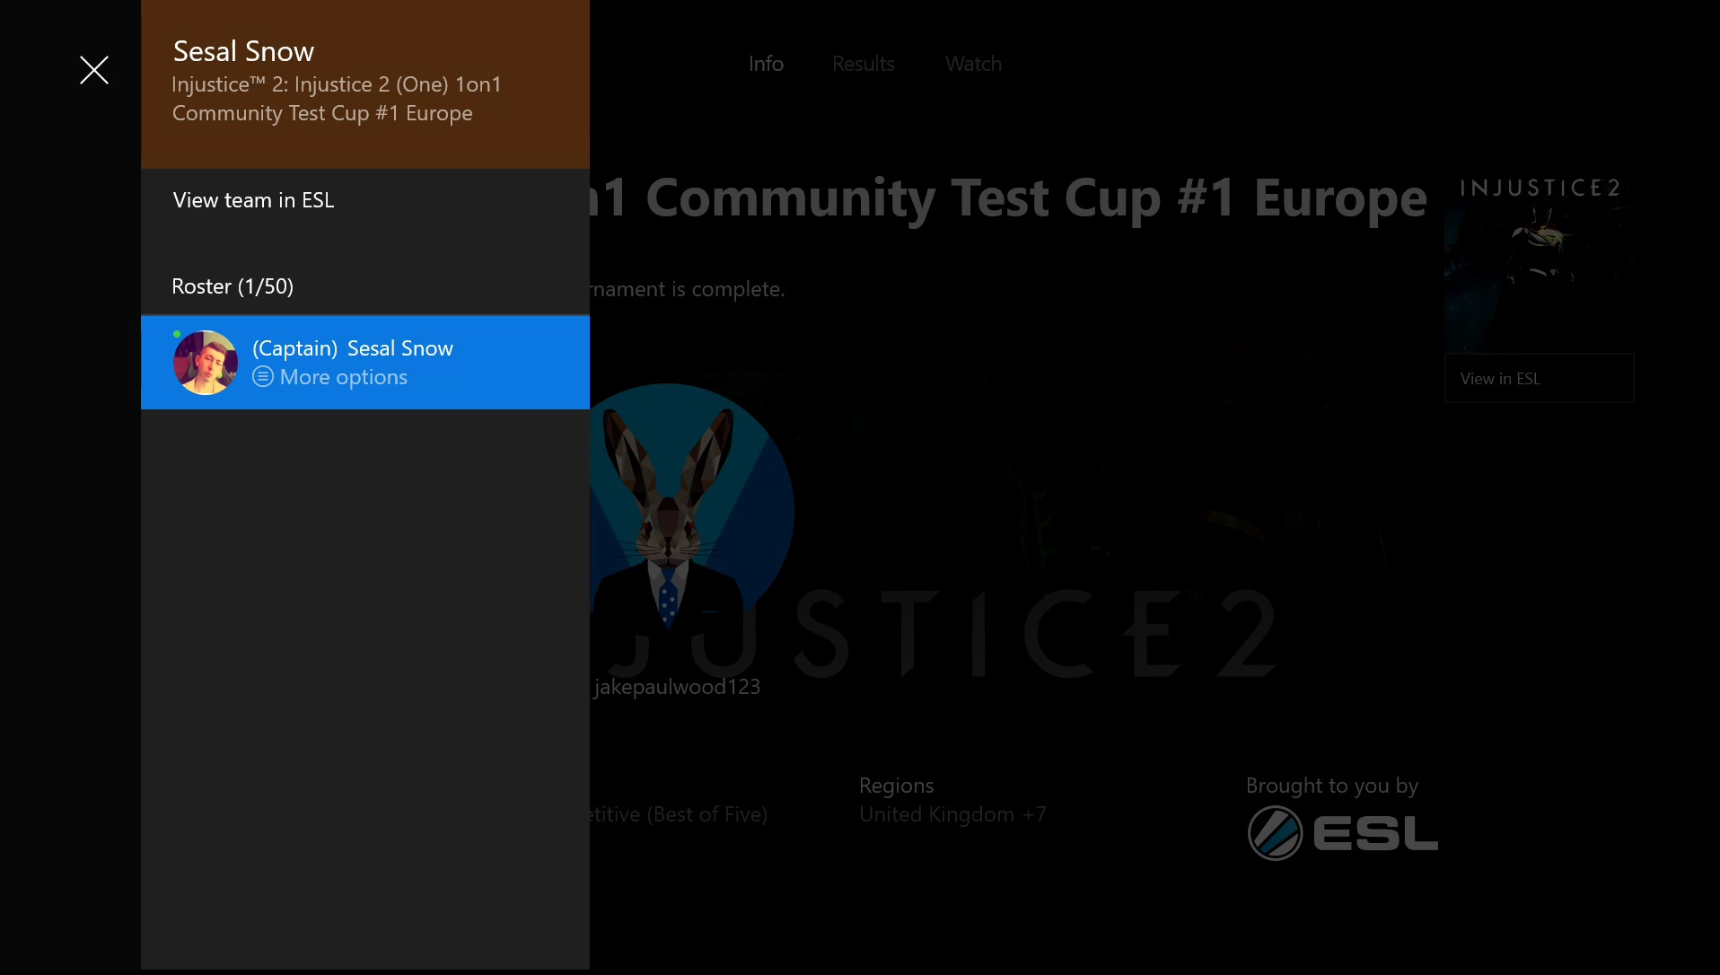
Task: Click the dimmed View in ESL button
Action: [1539, 378]
